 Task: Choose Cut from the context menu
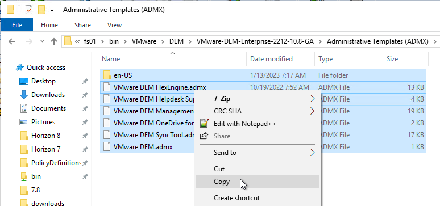(x=258, y=169)
